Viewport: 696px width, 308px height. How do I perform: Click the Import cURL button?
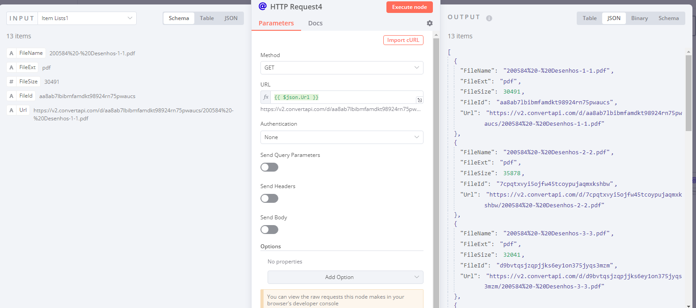[x=403, y=40]
